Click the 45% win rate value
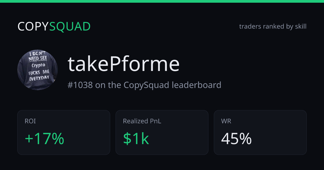Screen dimensions: 324x170 click(x=237, y=139)
